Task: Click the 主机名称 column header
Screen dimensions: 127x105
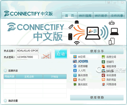Action: coord(29,77)
